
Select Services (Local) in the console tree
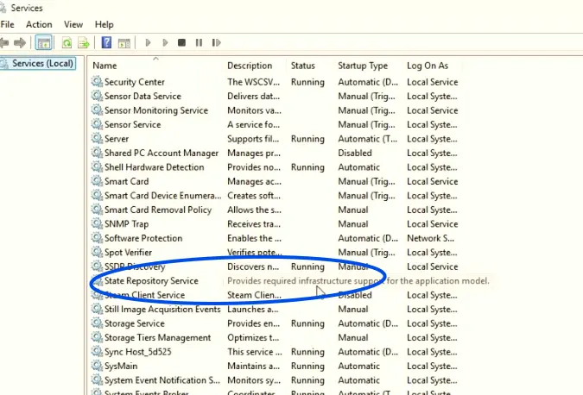point(42,64)
